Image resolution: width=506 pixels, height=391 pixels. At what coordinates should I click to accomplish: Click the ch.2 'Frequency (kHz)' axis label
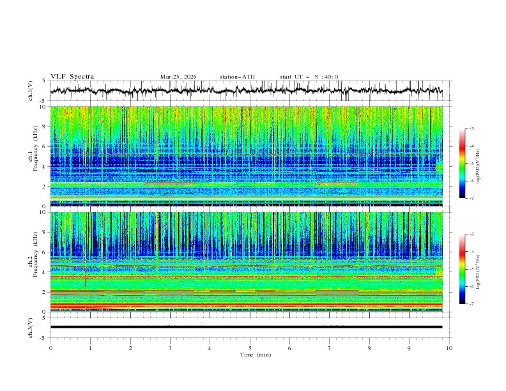(36, 254)
